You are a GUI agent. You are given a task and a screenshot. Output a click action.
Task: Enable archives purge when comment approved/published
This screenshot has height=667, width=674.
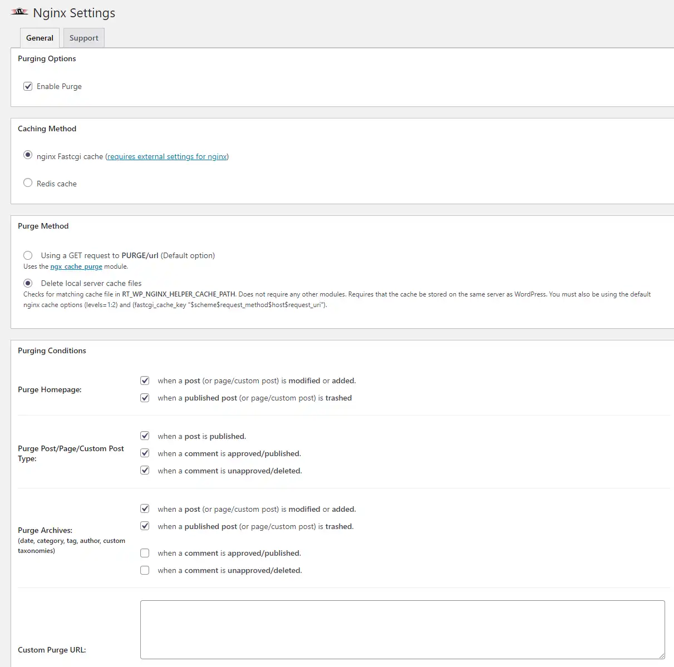pyautogui.click(x=145, y=553)
